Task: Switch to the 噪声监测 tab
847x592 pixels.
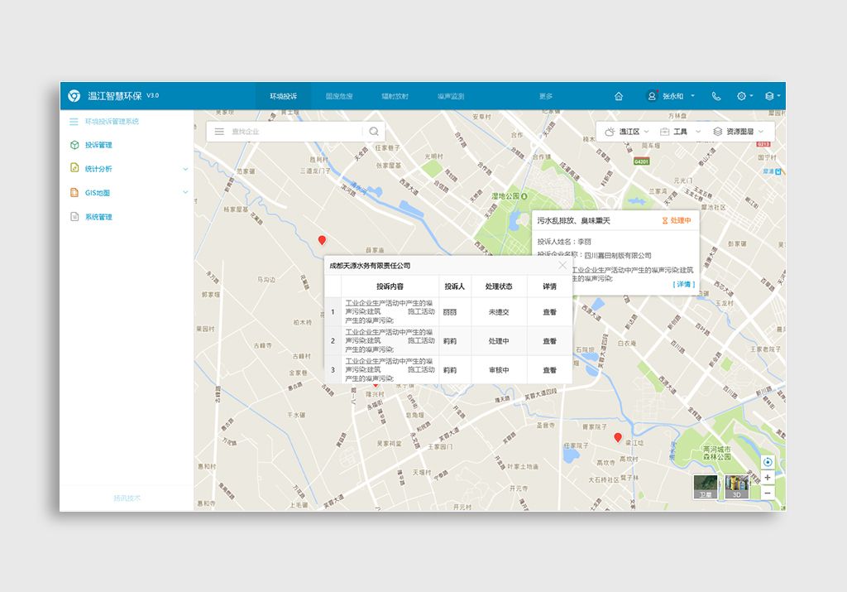Action: [x=451, y=96]
